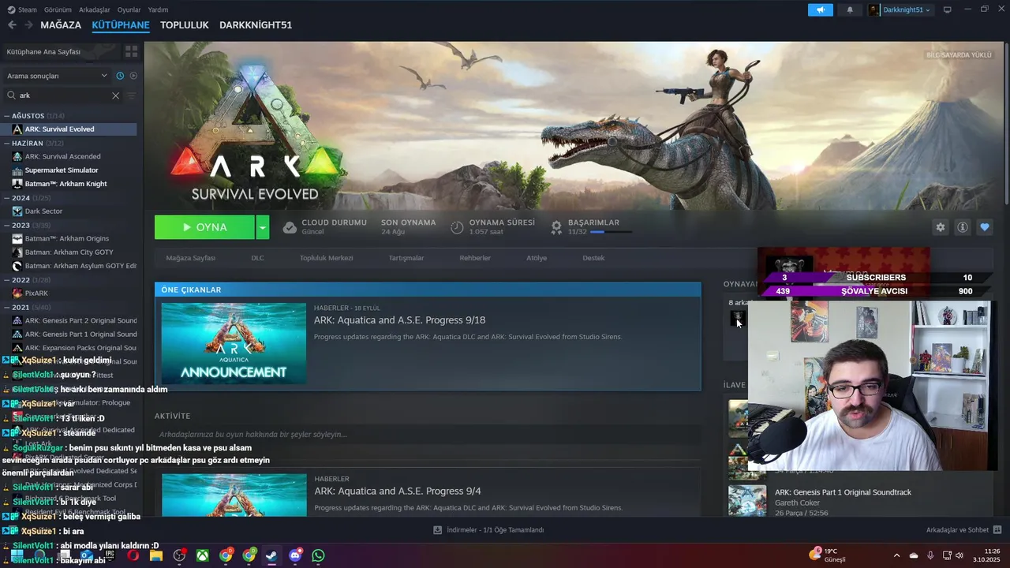Click the activity comment input field

(x=426, y=435)
